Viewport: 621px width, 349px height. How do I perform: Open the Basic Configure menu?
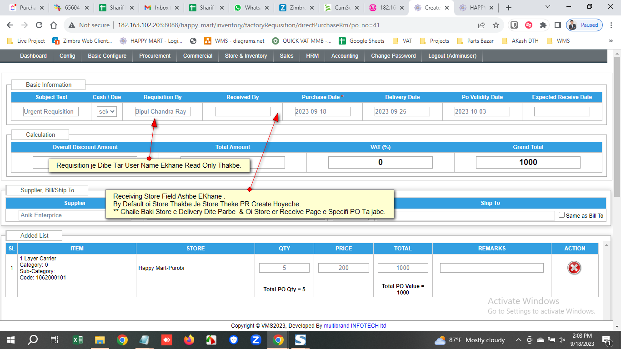point(107,56)
